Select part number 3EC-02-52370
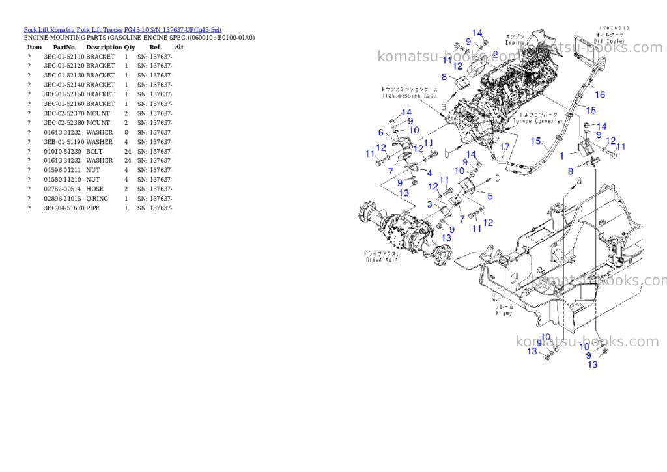The image size is (667, 472). [x=64, y=113]
